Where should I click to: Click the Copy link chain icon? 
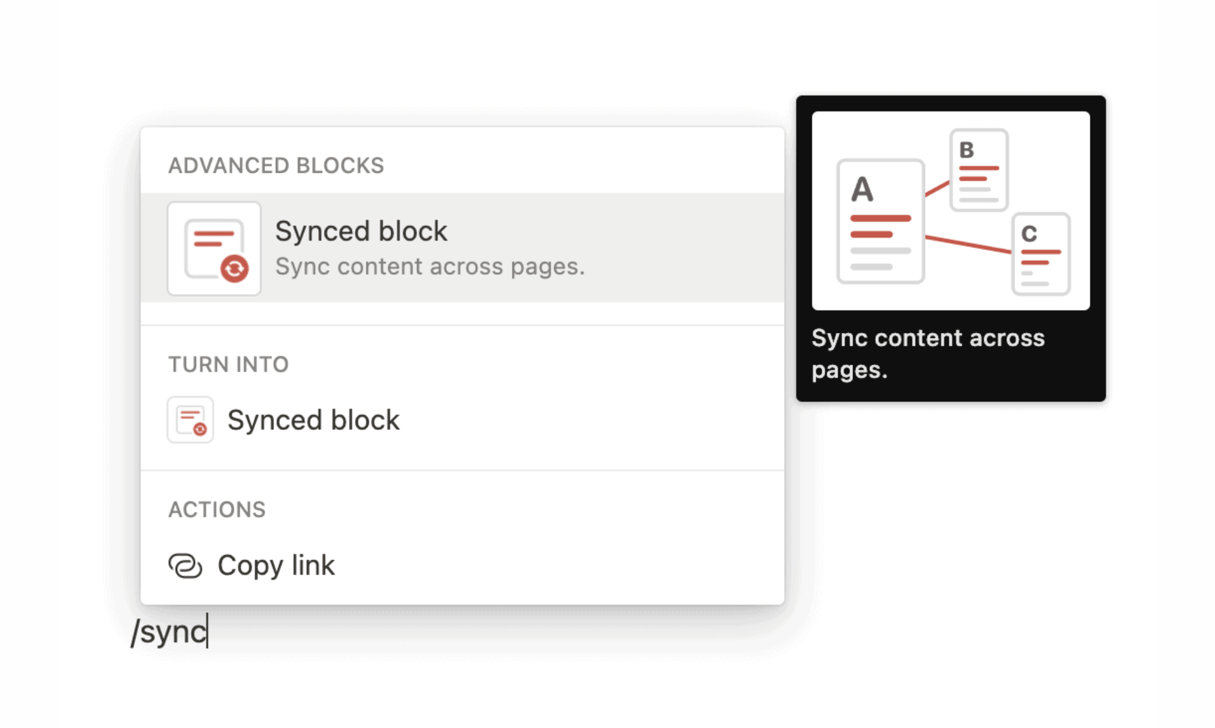coord(185,565)
